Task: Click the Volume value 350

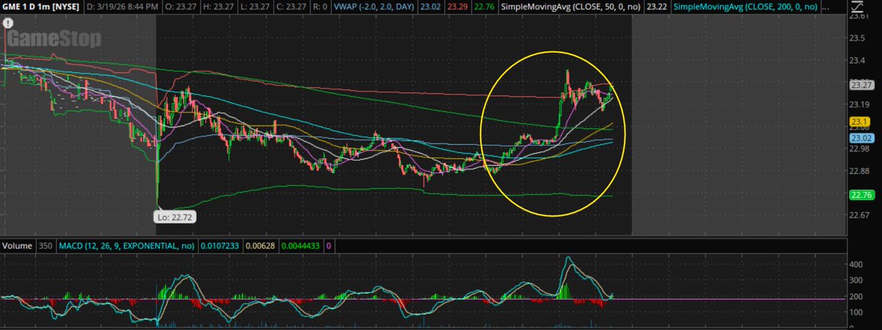Action: tap(46, 245)
